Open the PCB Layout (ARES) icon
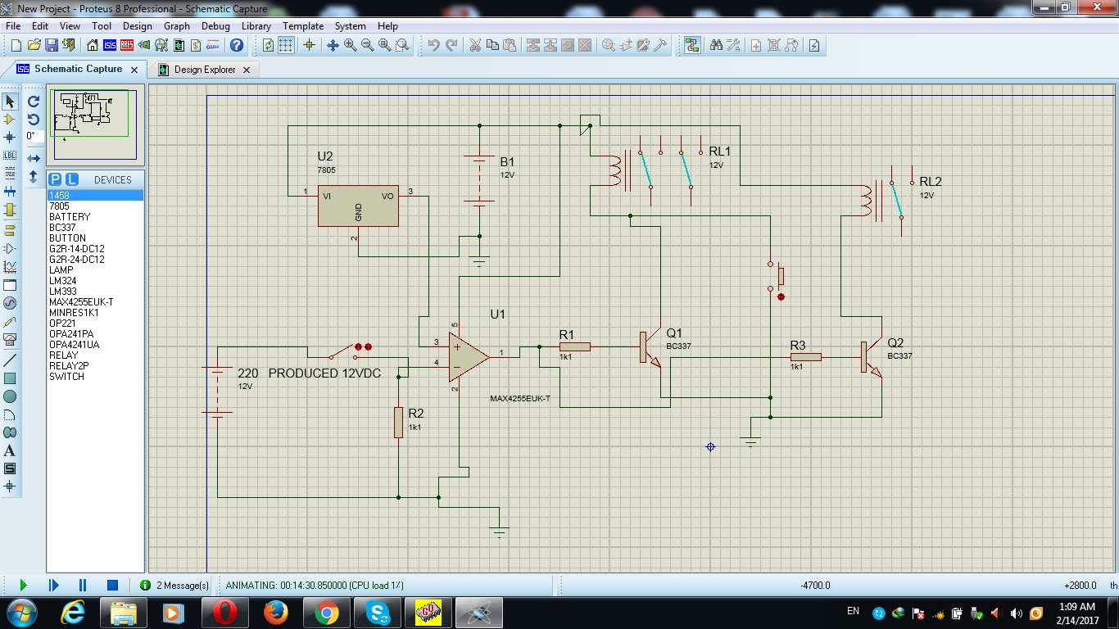The image size is (1119, 629). pyautogui.click(x=127, y=45)
